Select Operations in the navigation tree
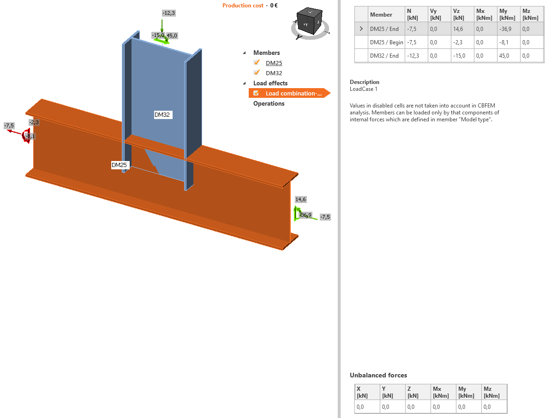Viewport: 545px width, 418px height. pyautogui.click(x=269, y=103)
